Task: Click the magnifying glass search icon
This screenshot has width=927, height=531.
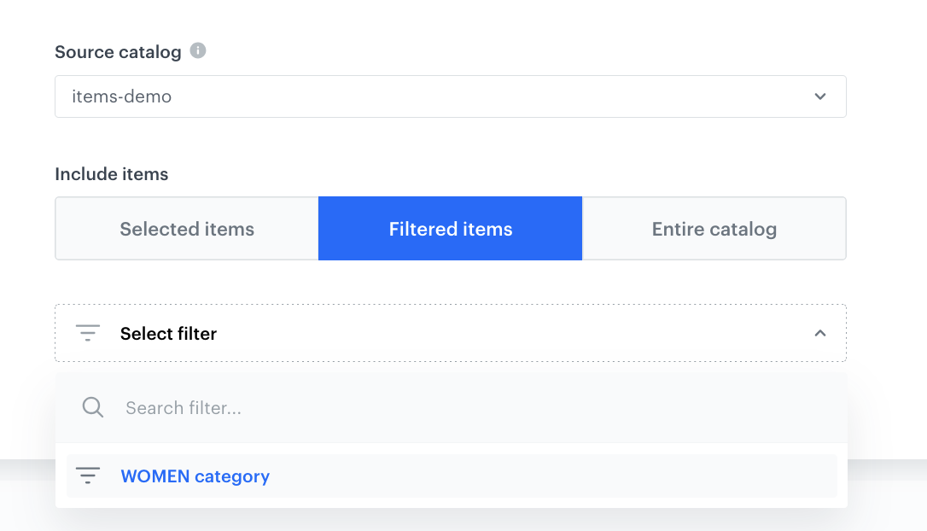Action: tap(93, 407)
